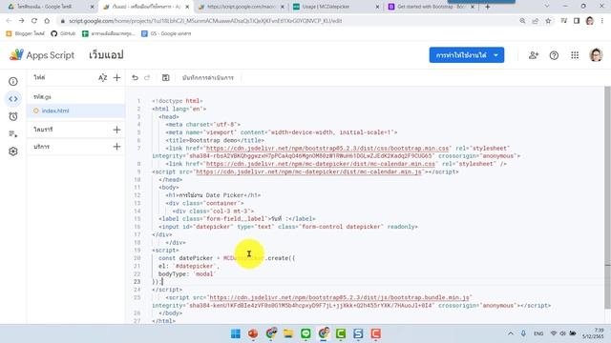This screenshot has width=611, height=343.
Task: Reload the page with browser refresh icon
Action: [x=34, y=21]
